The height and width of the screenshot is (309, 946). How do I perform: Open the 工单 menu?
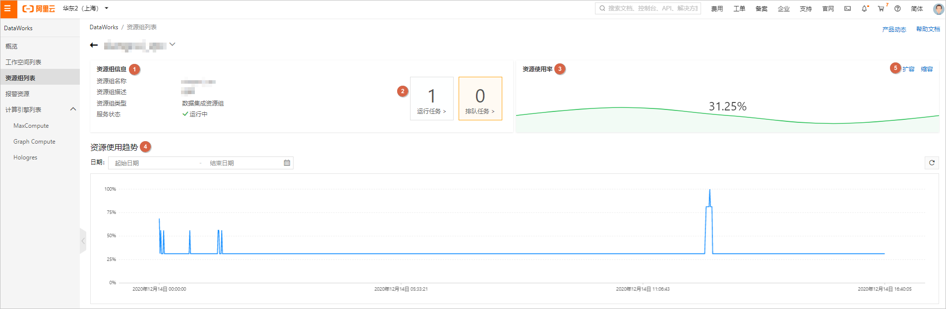pyautogui.click(x=739, y=9)
